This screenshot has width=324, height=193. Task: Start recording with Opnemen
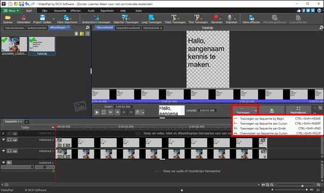point(216,19)
